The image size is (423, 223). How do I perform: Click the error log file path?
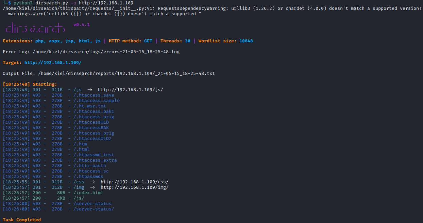pyautogui.click(x=106, y=52)
